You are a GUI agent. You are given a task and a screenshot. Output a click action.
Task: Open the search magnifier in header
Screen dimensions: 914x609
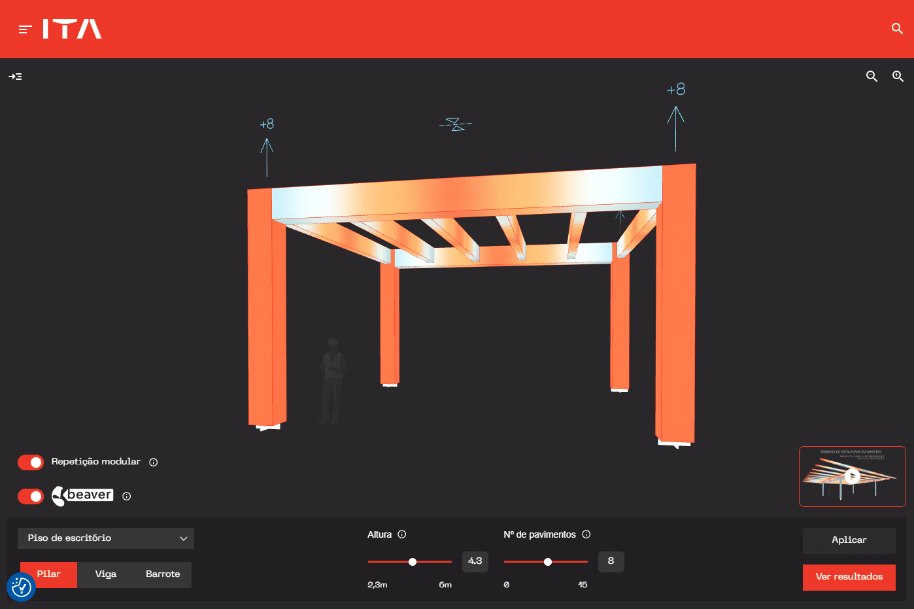tap(897, 29)
